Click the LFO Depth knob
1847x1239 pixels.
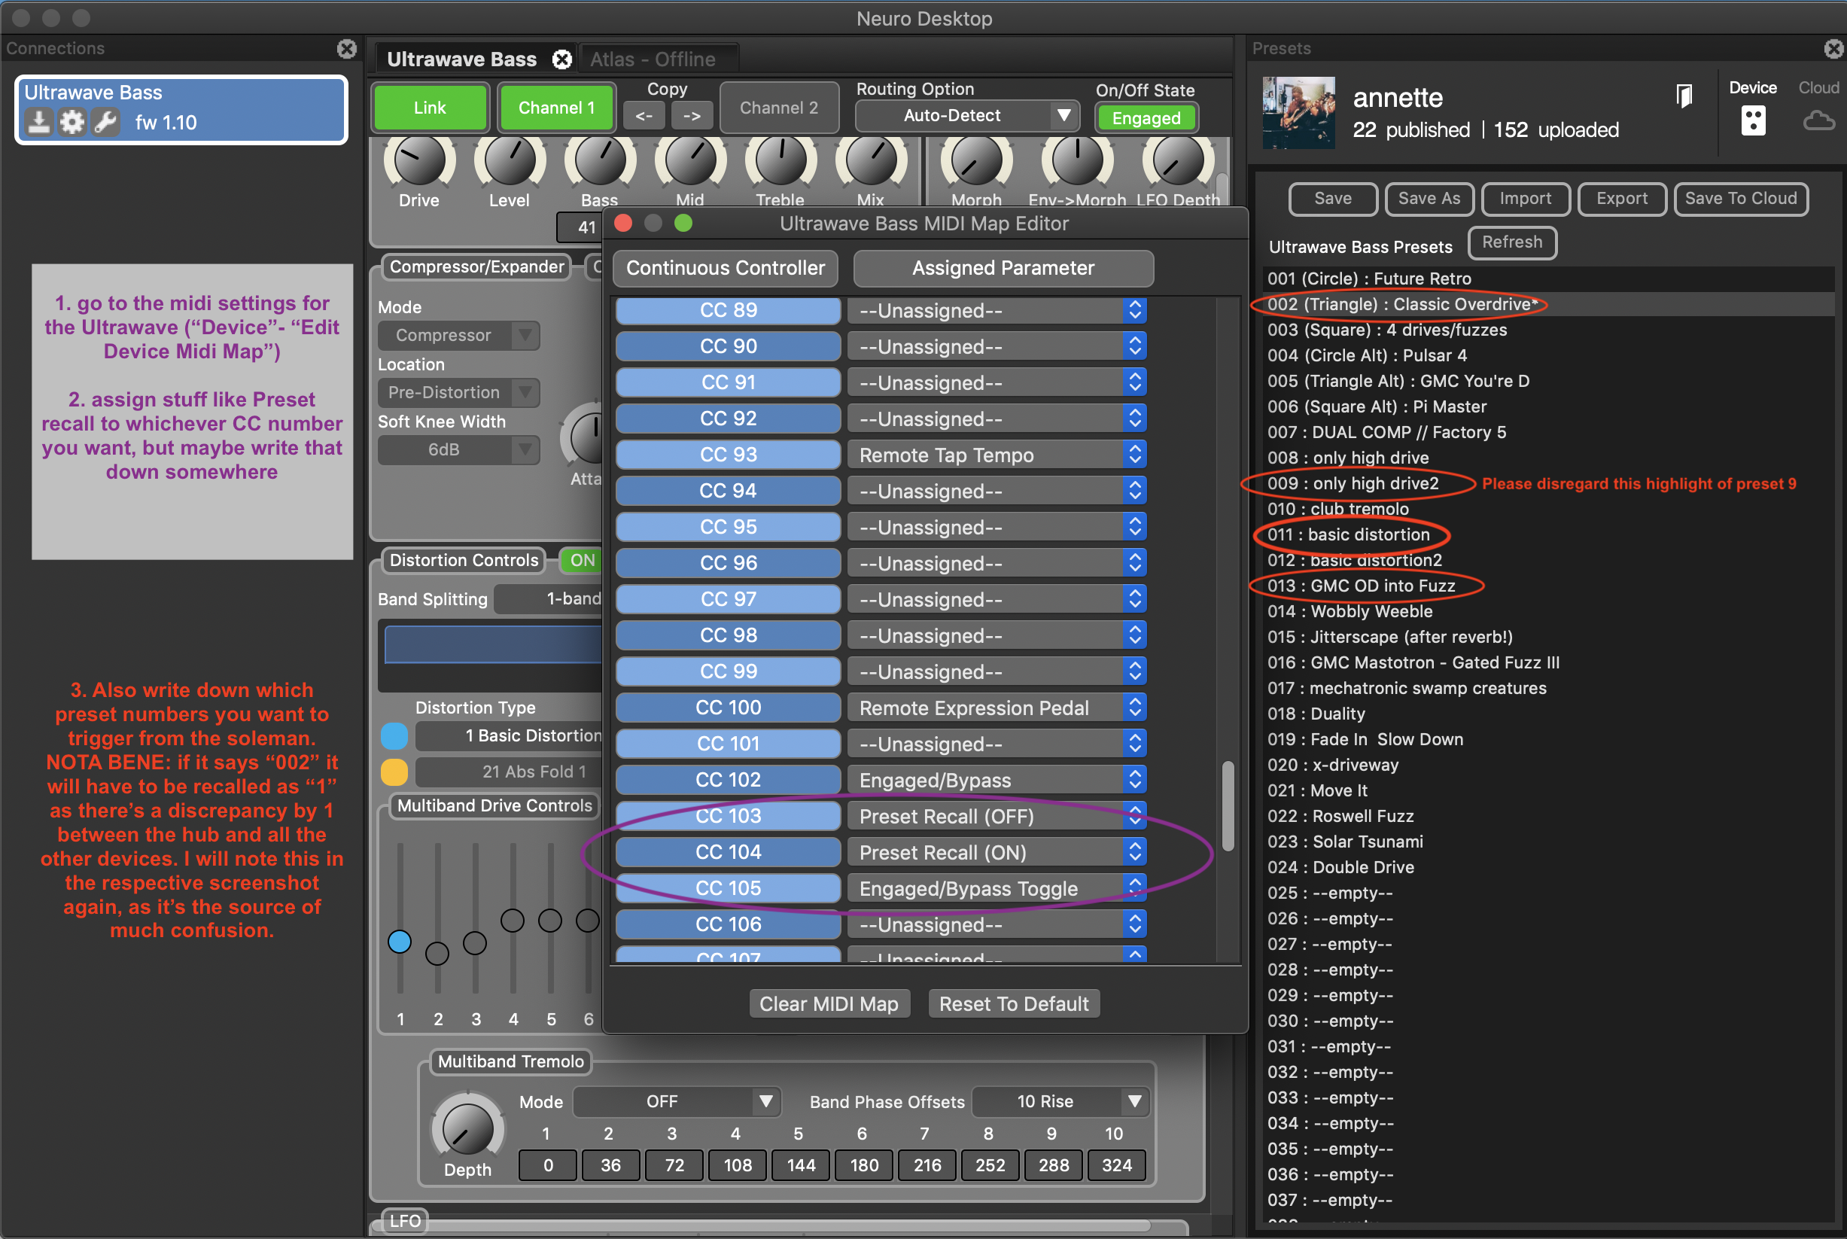click(1178, 160)
